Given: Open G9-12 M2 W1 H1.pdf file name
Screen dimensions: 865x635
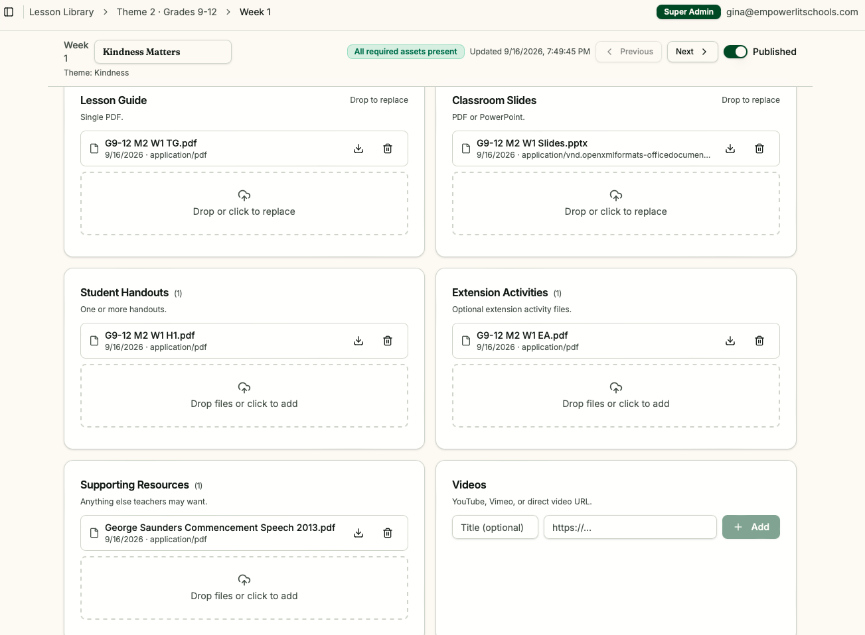Looking at the screenshot, I should (x=150, y=335).
